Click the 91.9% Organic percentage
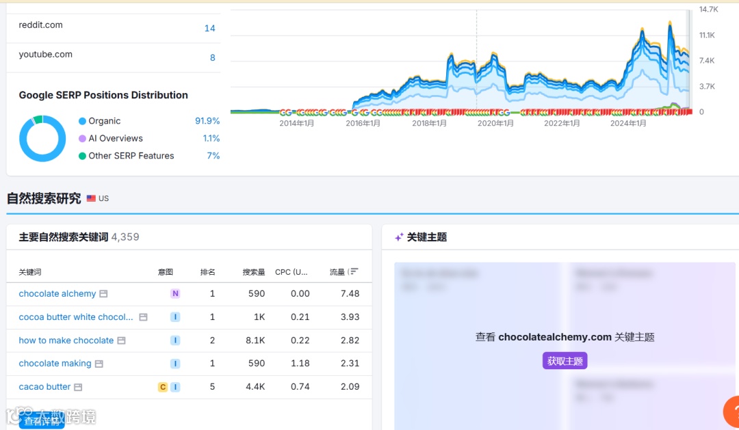 pos(207,121)
